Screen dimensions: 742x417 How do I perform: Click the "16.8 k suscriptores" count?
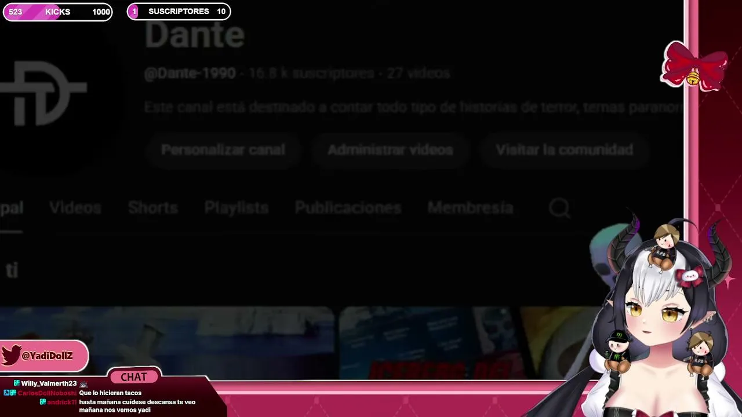[x=312, y=74]
